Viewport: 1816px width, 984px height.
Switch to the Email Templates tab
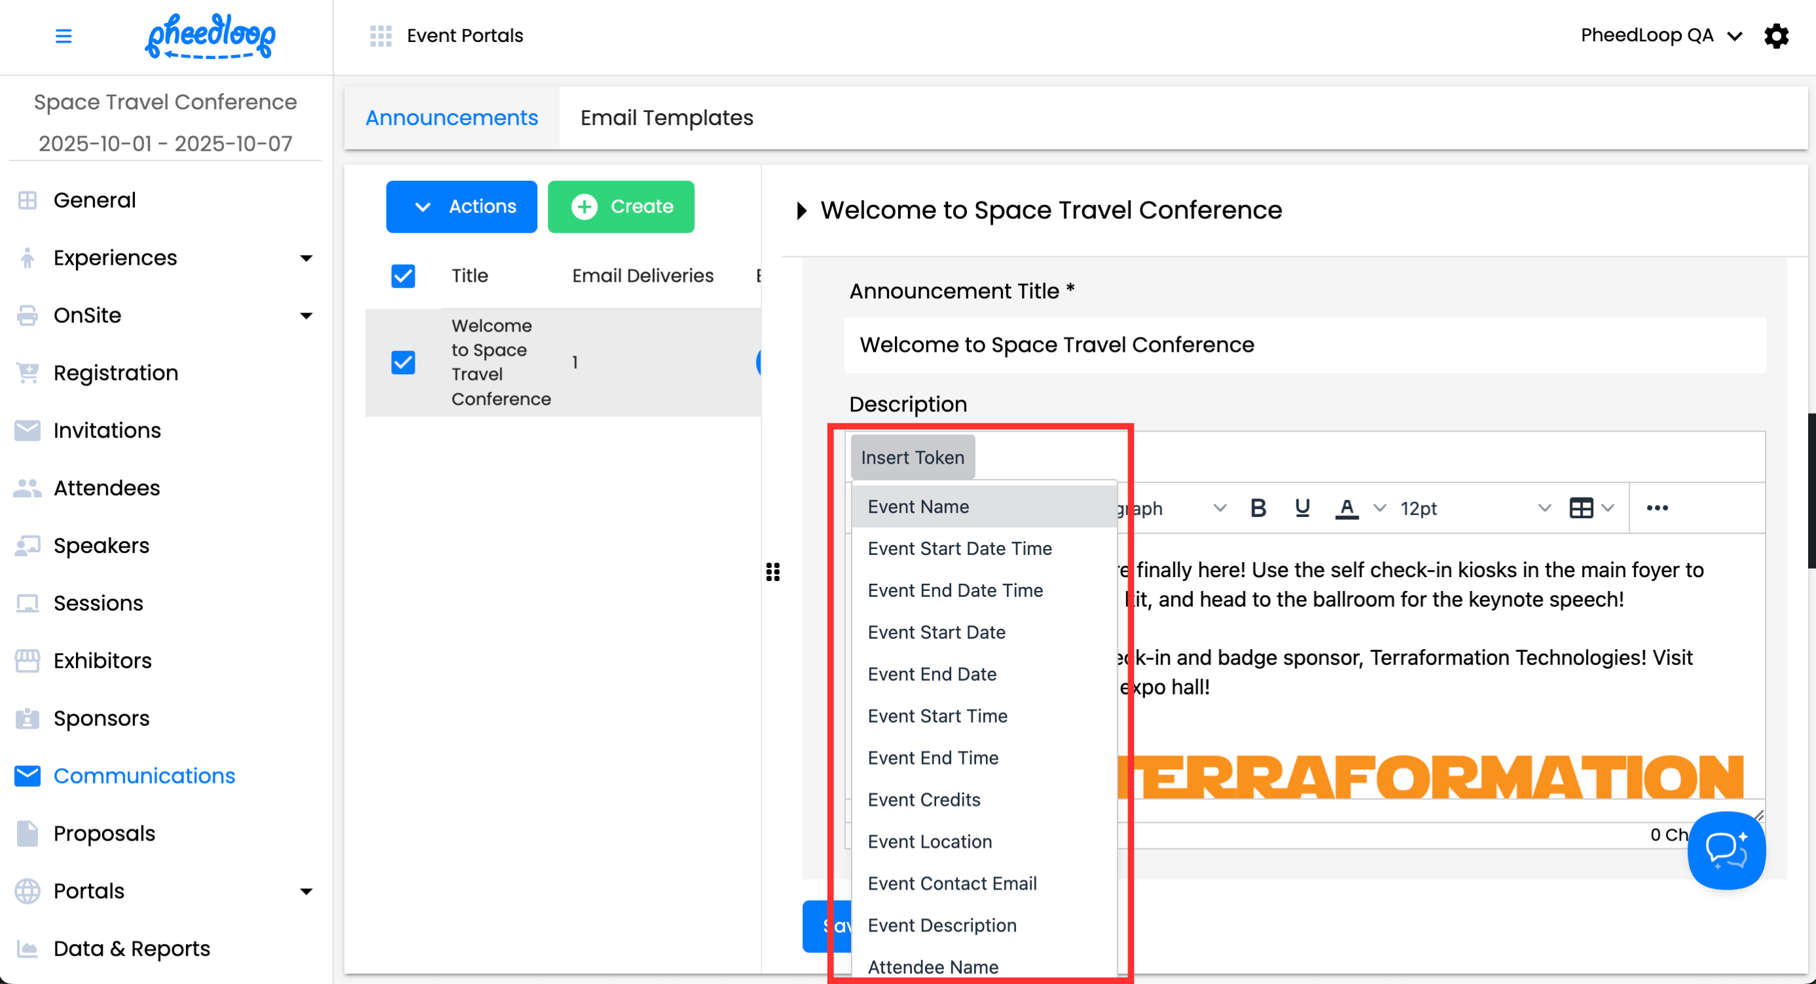point(666,118)
